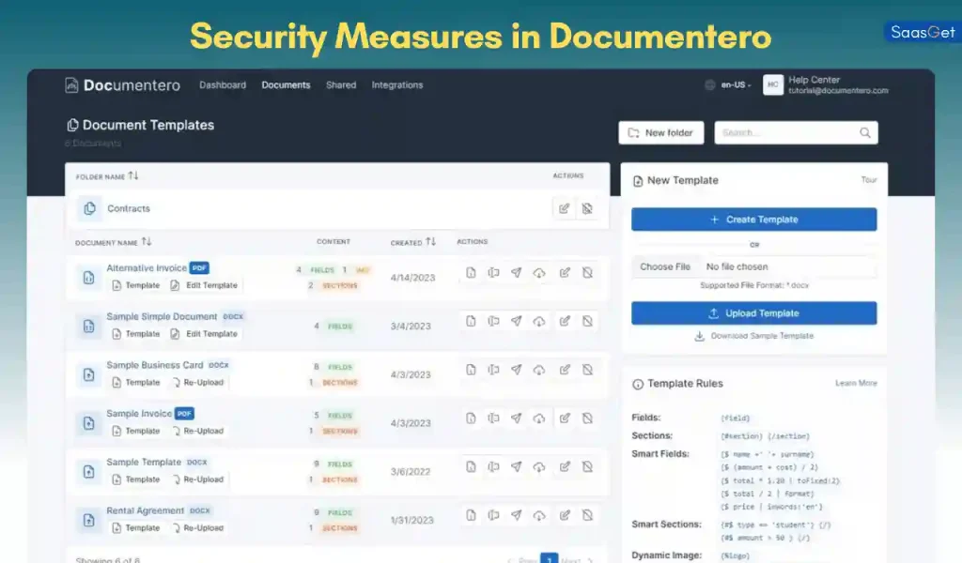Edit the Alternative Invoice entry
Image resolution: width=962 pixels, height=563 pixels.
[x=565, y=273]
